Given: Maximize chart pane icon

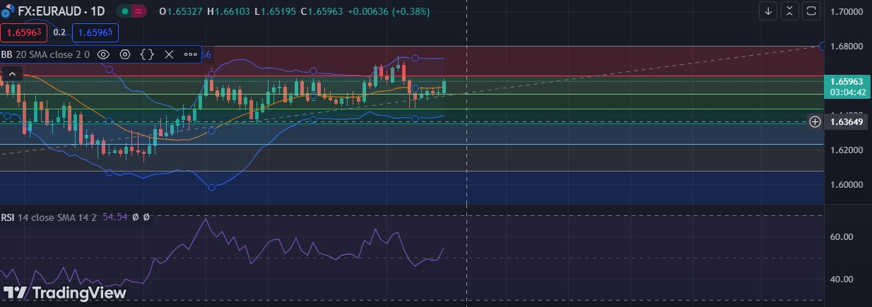Looking at the screenshot, I should click(811, 11).
